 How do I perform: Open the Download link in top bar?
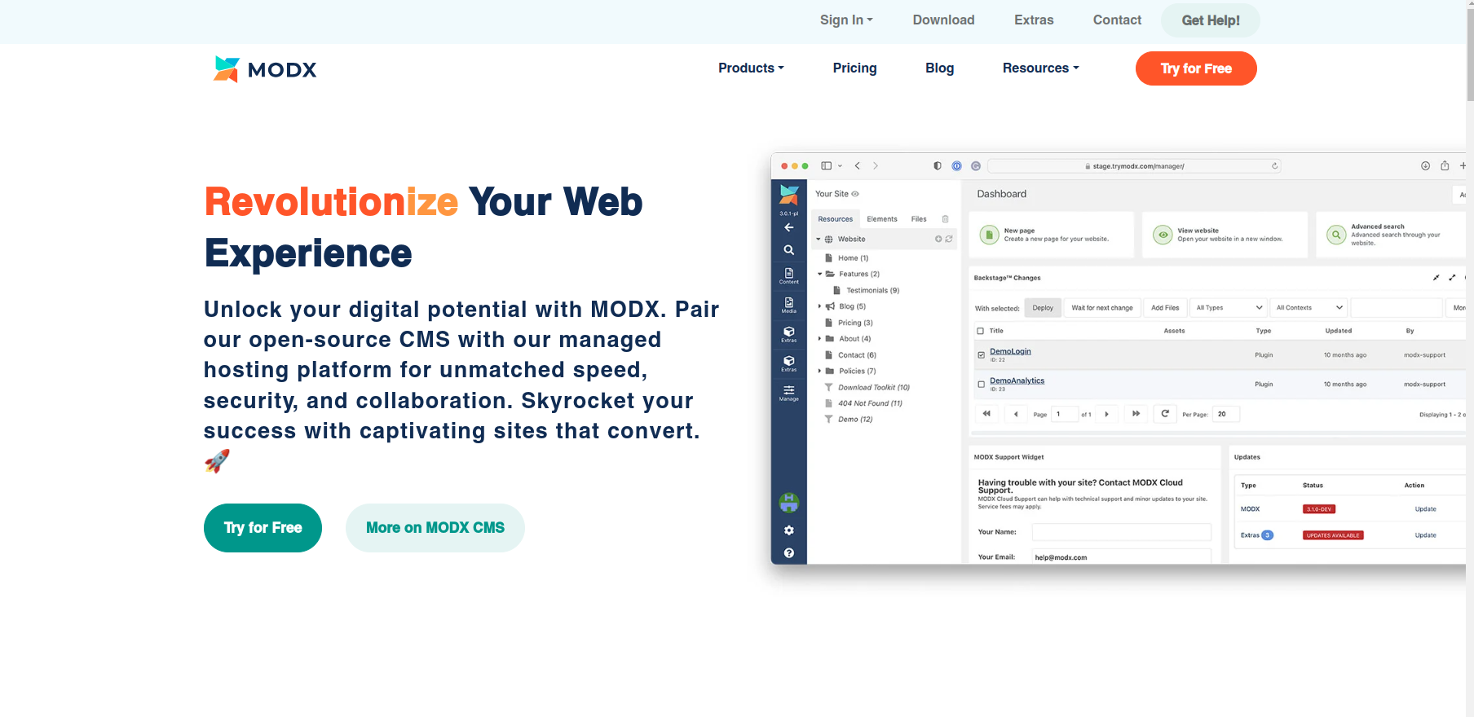[x=943, y=20]
